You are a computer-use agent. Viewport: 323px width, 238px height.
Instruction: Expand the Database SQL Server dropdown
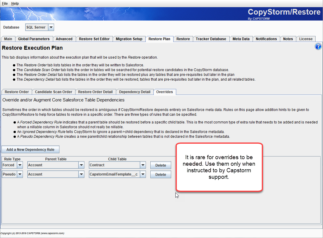click(51, 27)
